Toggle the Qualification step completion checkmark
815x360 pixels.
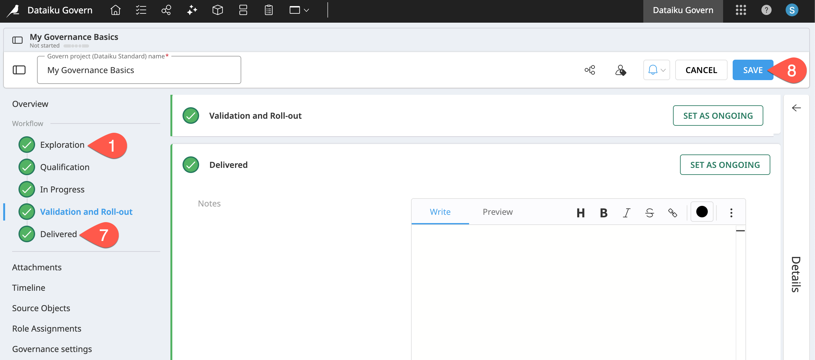[27, 167]
